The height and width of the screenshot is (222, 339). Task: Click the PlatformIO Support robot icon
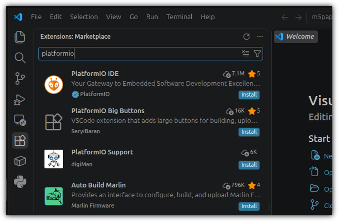tap(54, 159)
